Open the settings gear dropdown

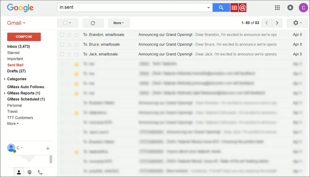tap(297, 23)
